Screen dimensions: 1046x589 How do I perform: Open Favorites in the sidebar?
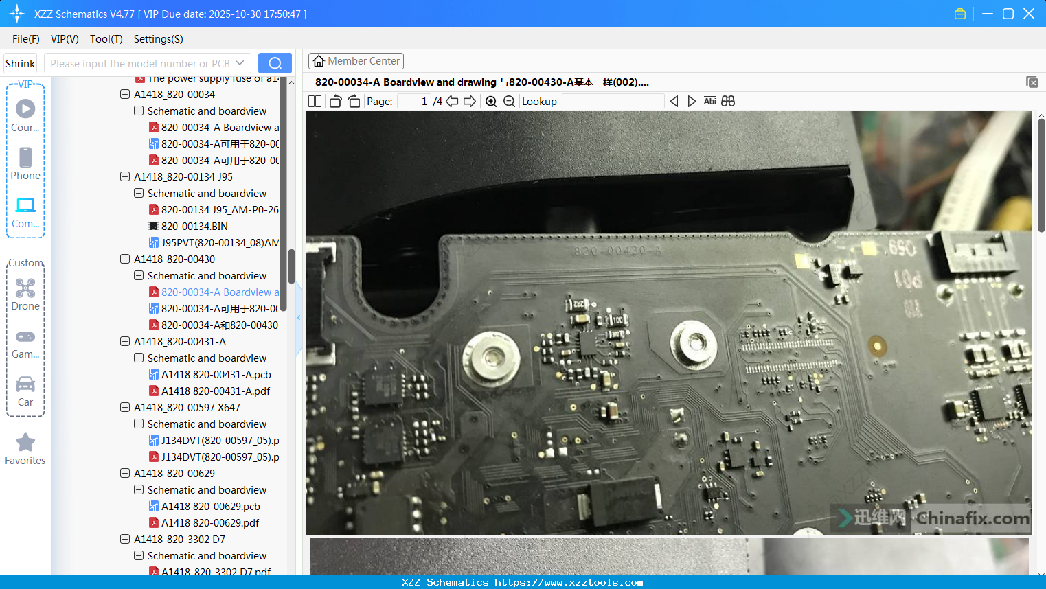coord(25,449)
